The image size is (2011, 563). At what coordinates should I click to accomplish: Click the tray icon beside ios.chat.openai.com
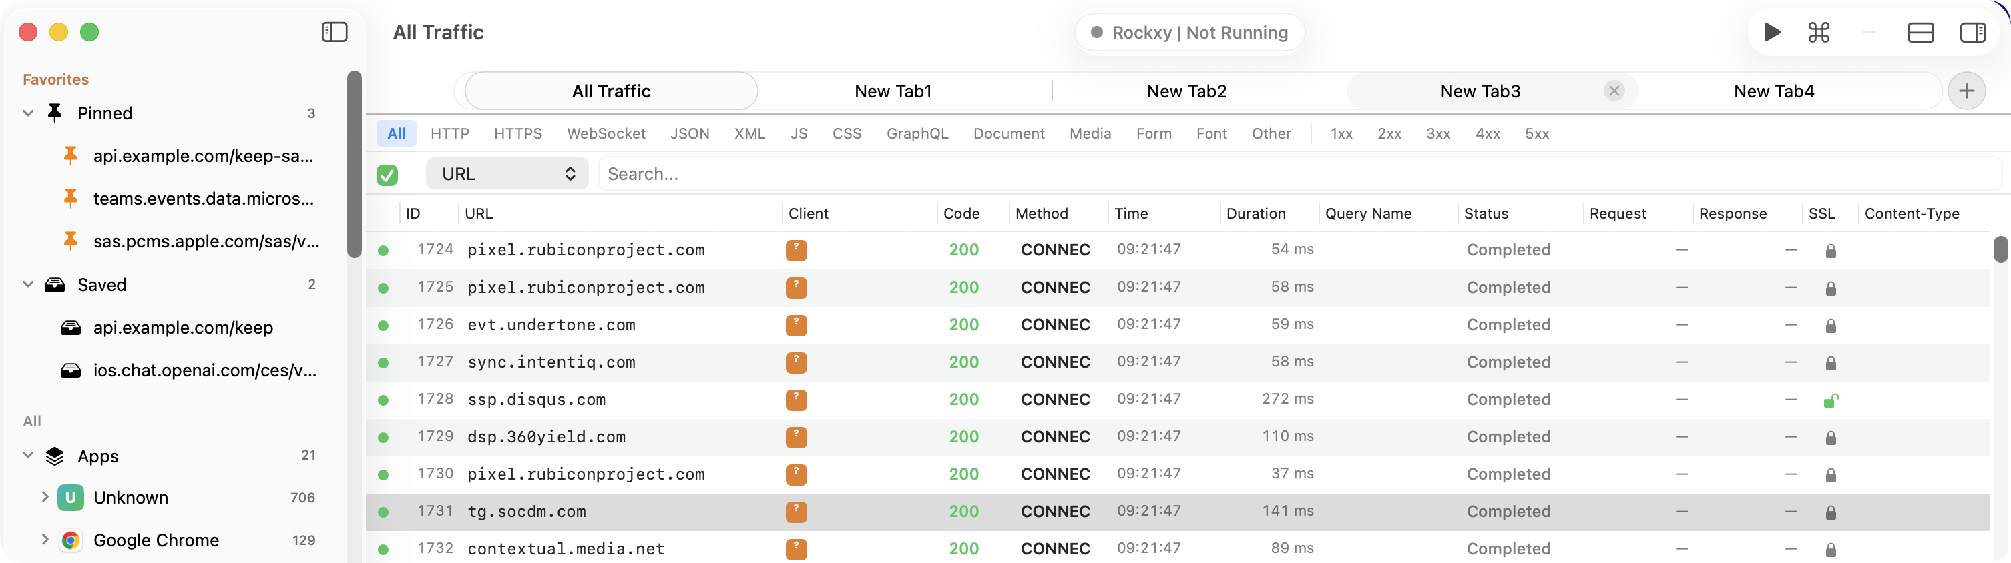(71, 370)
